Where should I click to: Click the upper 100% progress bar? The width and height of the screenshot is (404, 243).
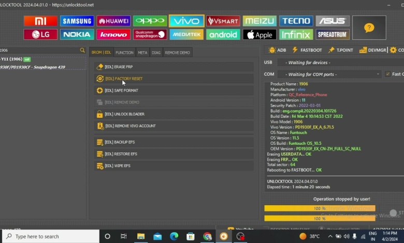320,208
